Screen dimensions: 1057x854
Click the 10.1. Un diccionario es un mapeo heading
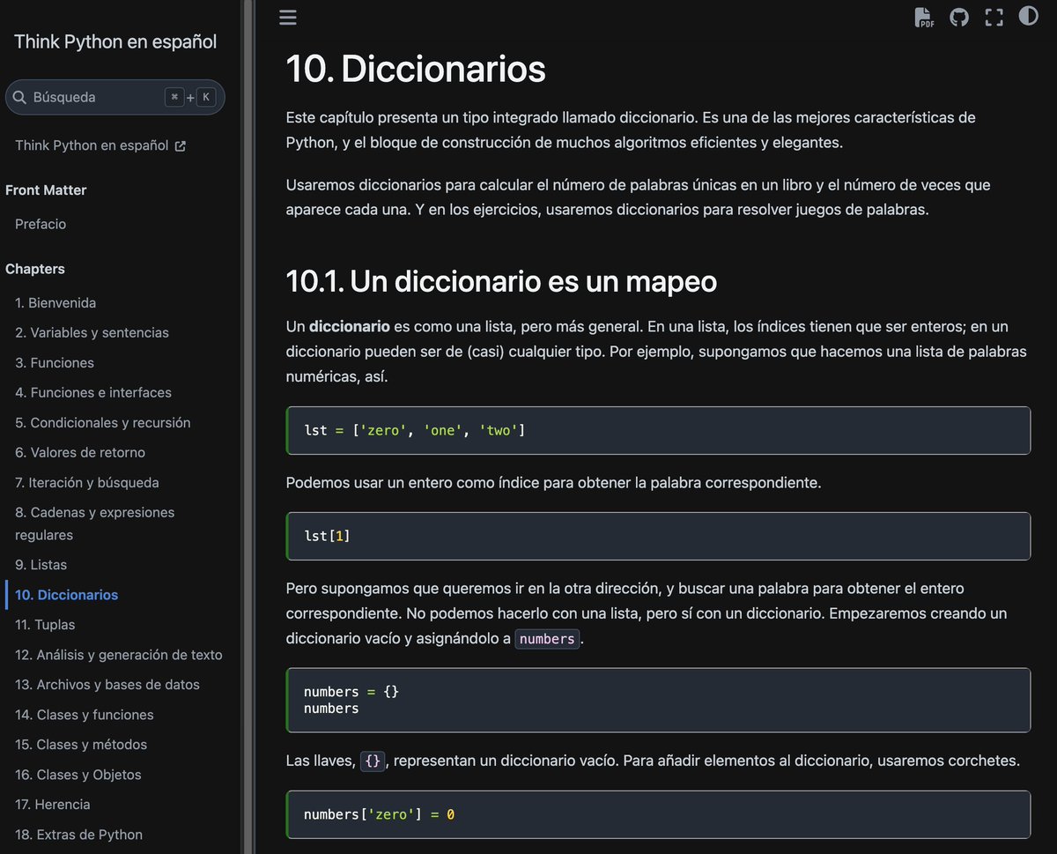point(501,281)
